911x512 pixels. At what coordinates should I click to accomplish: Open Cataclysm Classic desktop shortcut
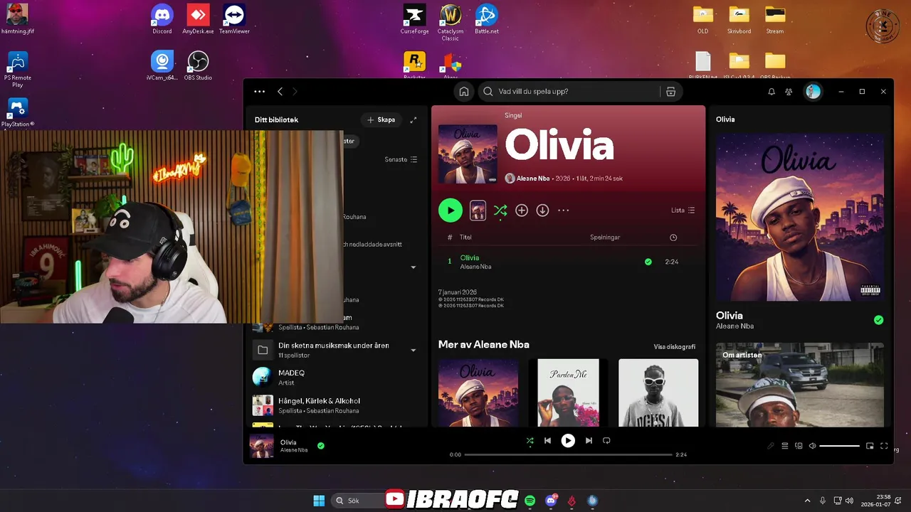point(451,23)
